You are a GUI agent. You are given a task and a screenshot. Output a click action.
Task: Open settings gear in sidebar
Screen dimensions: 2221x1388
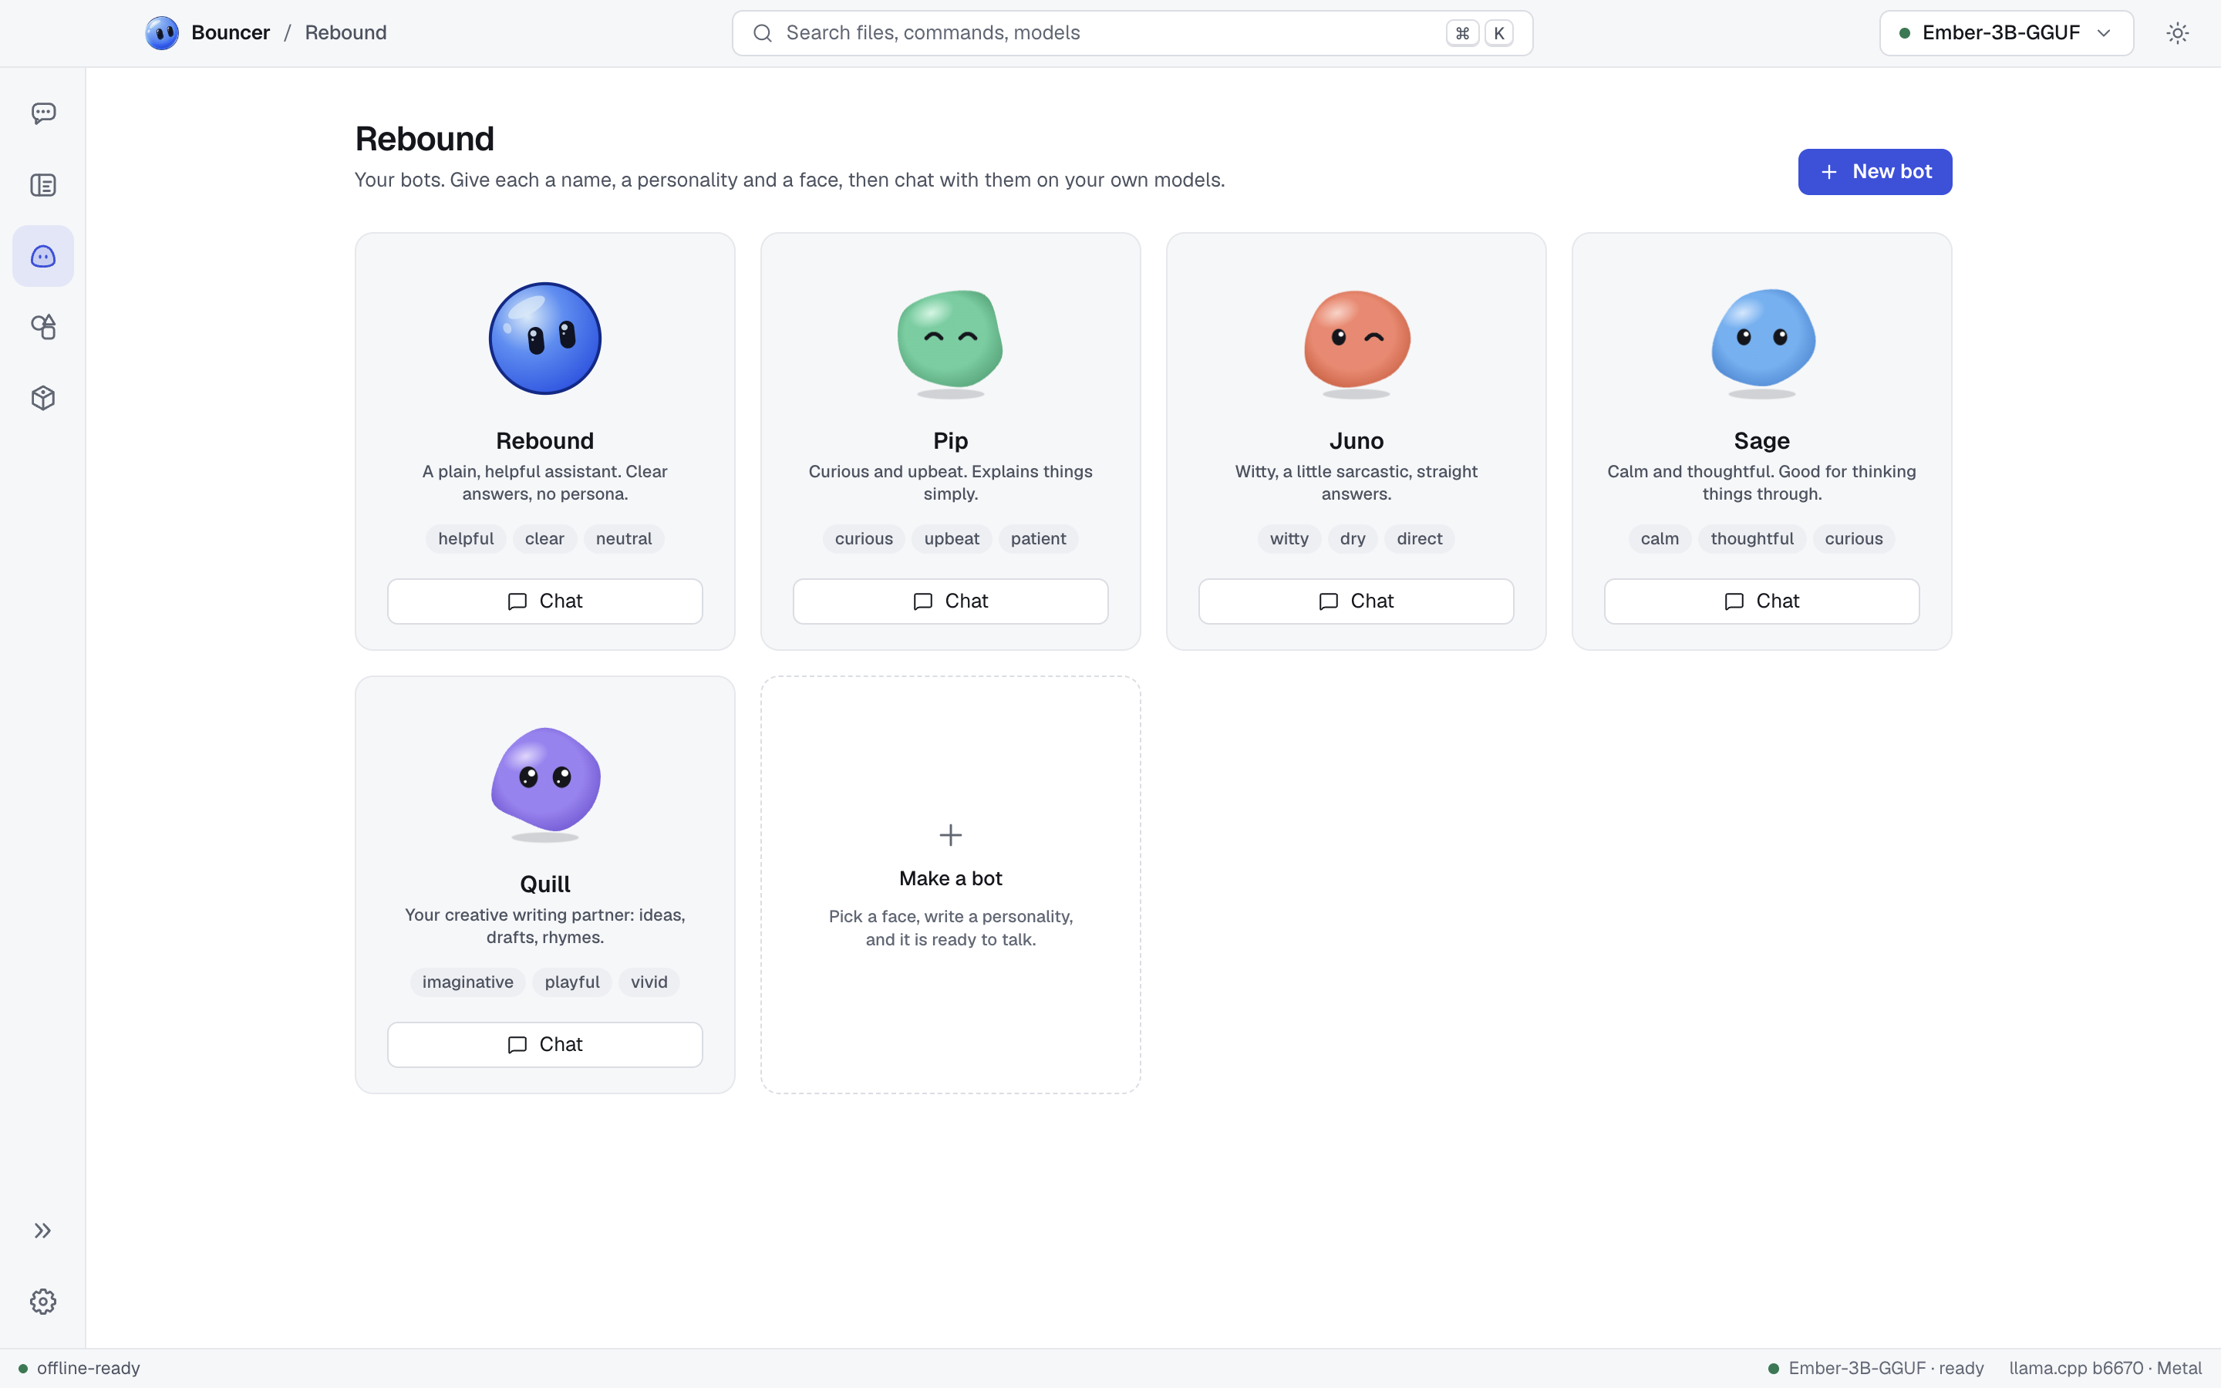43,1302
